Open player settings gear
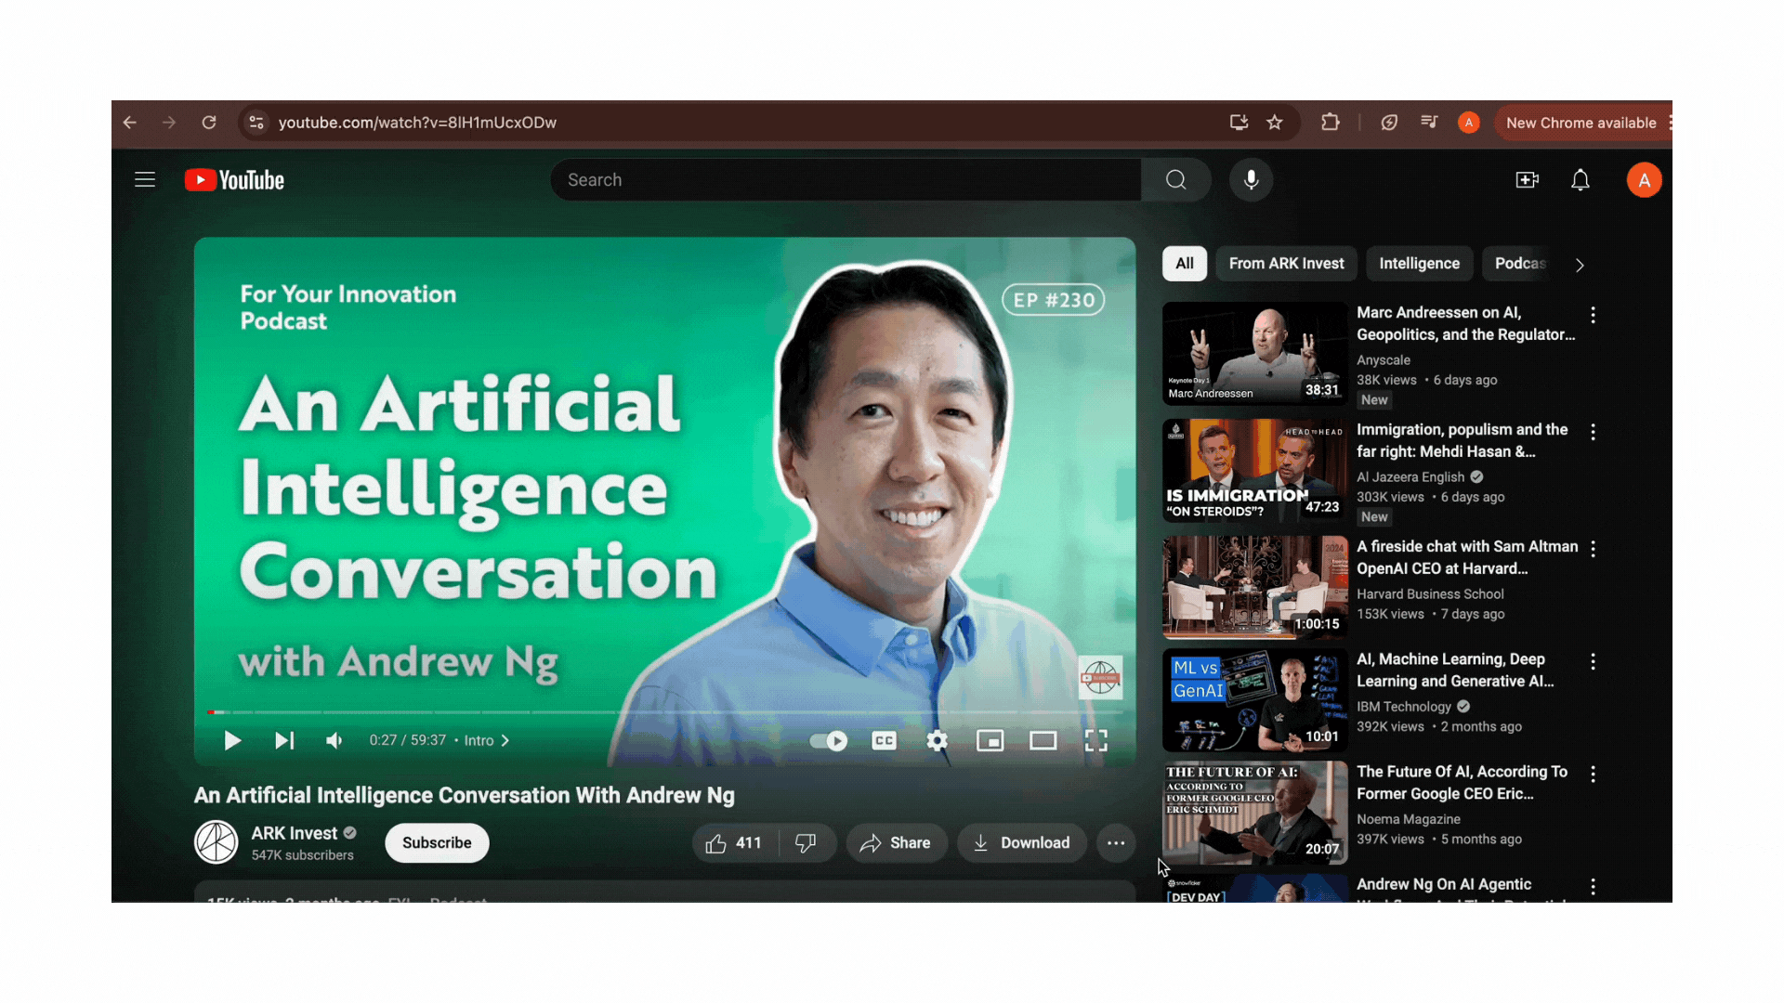1784x1003 pixels. (938, 740)
